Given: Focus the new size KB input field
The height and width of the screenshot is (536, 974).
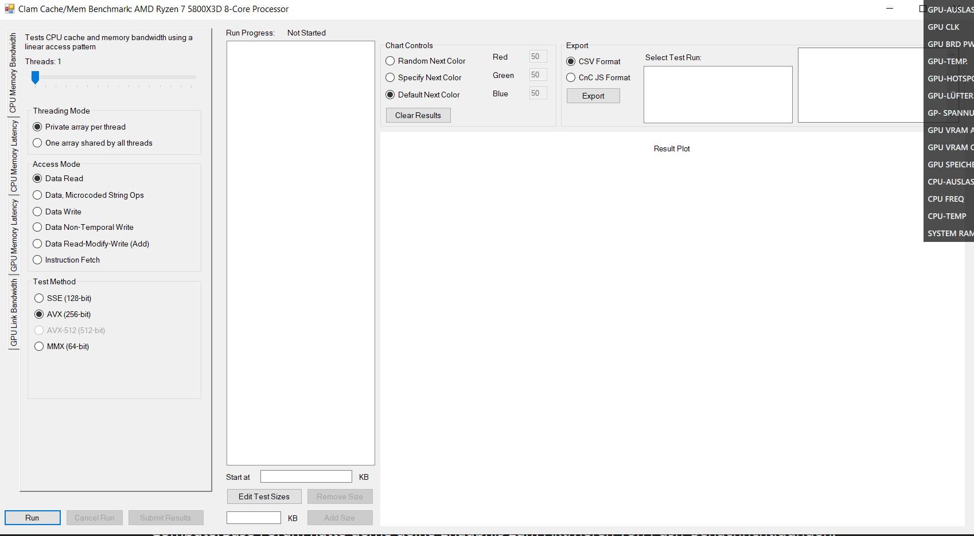Looking at the screenshot, I should [x=254, y=518].
